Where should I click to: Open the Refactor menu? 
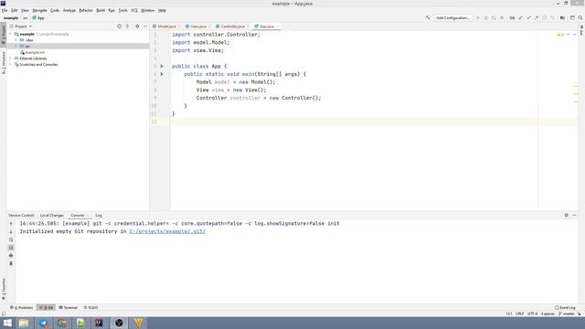(x=85, y=10)
